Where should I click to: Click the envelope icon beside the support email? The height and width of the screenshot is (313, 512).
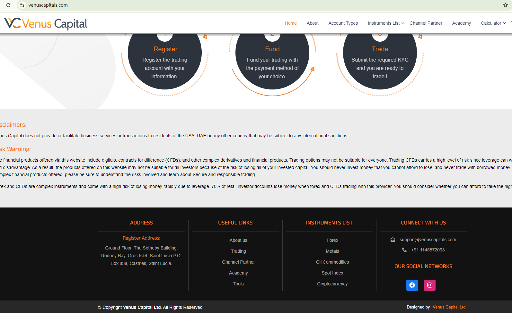pyautogui.click(x=393, y=240)
